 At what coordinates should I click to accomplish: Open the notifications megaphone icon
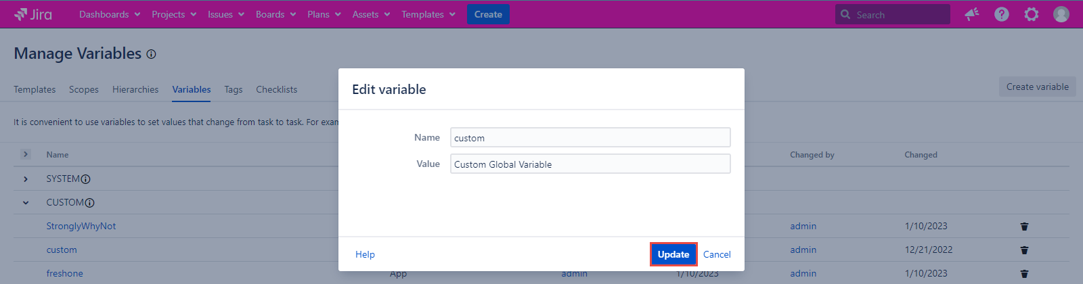click(x=972, y=14)
